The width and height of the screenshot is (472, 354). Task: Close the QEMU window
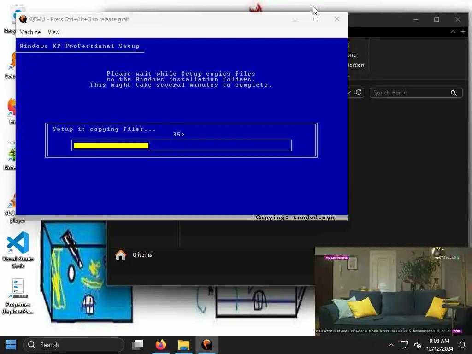coord(337,19)
